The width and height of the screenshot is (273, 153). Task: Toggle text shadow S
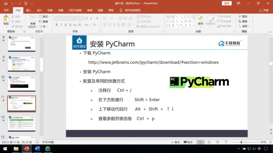click(70, 25)
